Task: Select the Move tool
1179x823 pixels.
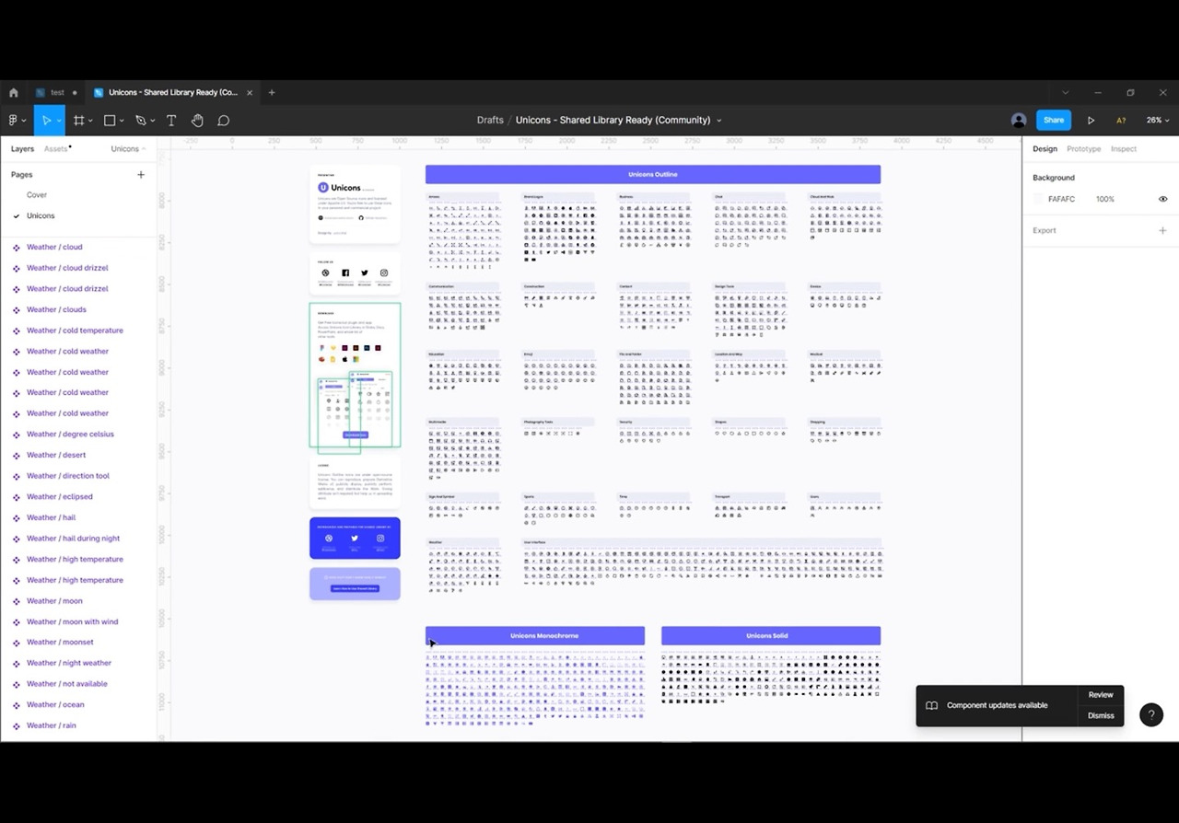Action: click(x=45, y=121)
